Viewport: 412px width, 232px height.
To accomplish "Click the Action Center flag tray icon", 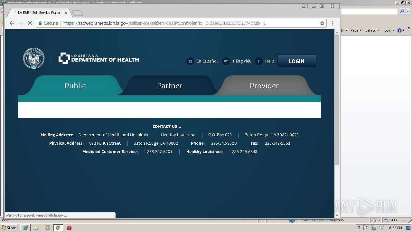I will point(366,228).
